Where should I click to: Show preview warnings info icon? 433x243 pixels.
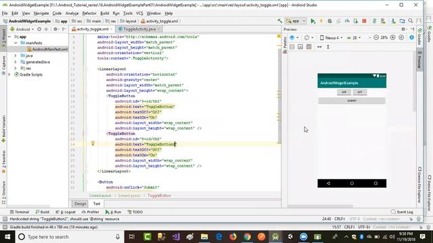411,38
